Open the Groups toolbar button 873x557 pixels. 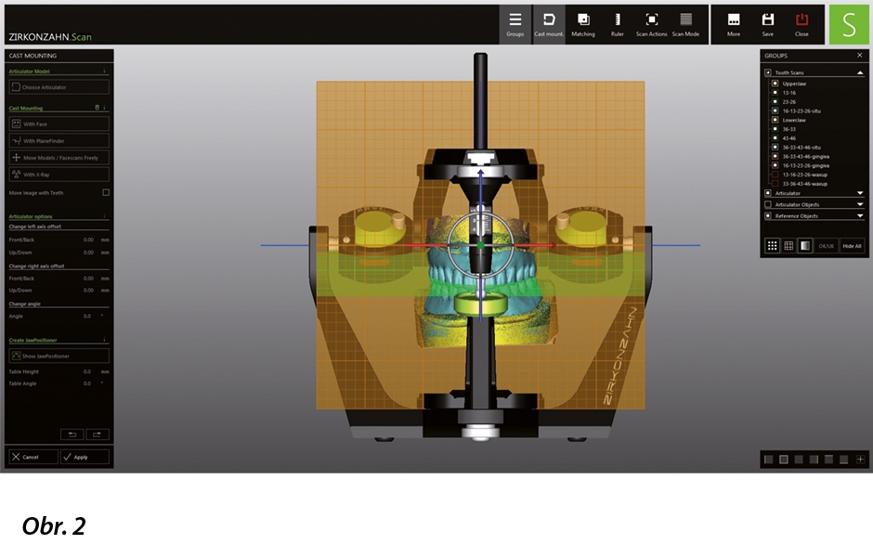point(515,24)
